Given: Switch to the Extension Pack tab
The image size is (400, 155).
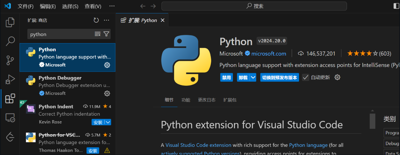Looking at the screenshot, I should (x=230, y=100).
